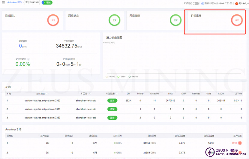Viewport: 249px width, 159px height.
Task: Click the green online status badge
Action: pyautogui.click(x=47, y=2)
